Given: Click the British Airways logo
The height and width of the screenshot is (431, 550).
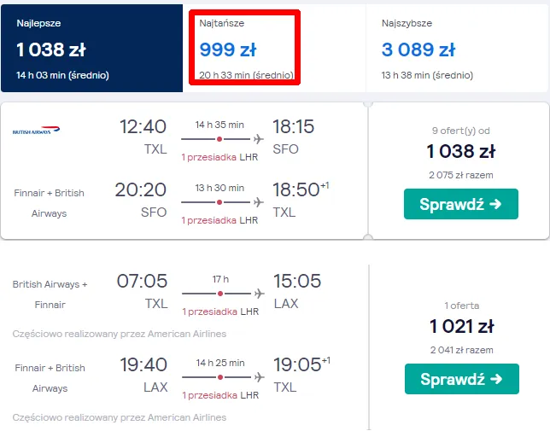Looking at the screenshot, I should tap(37, 131).
